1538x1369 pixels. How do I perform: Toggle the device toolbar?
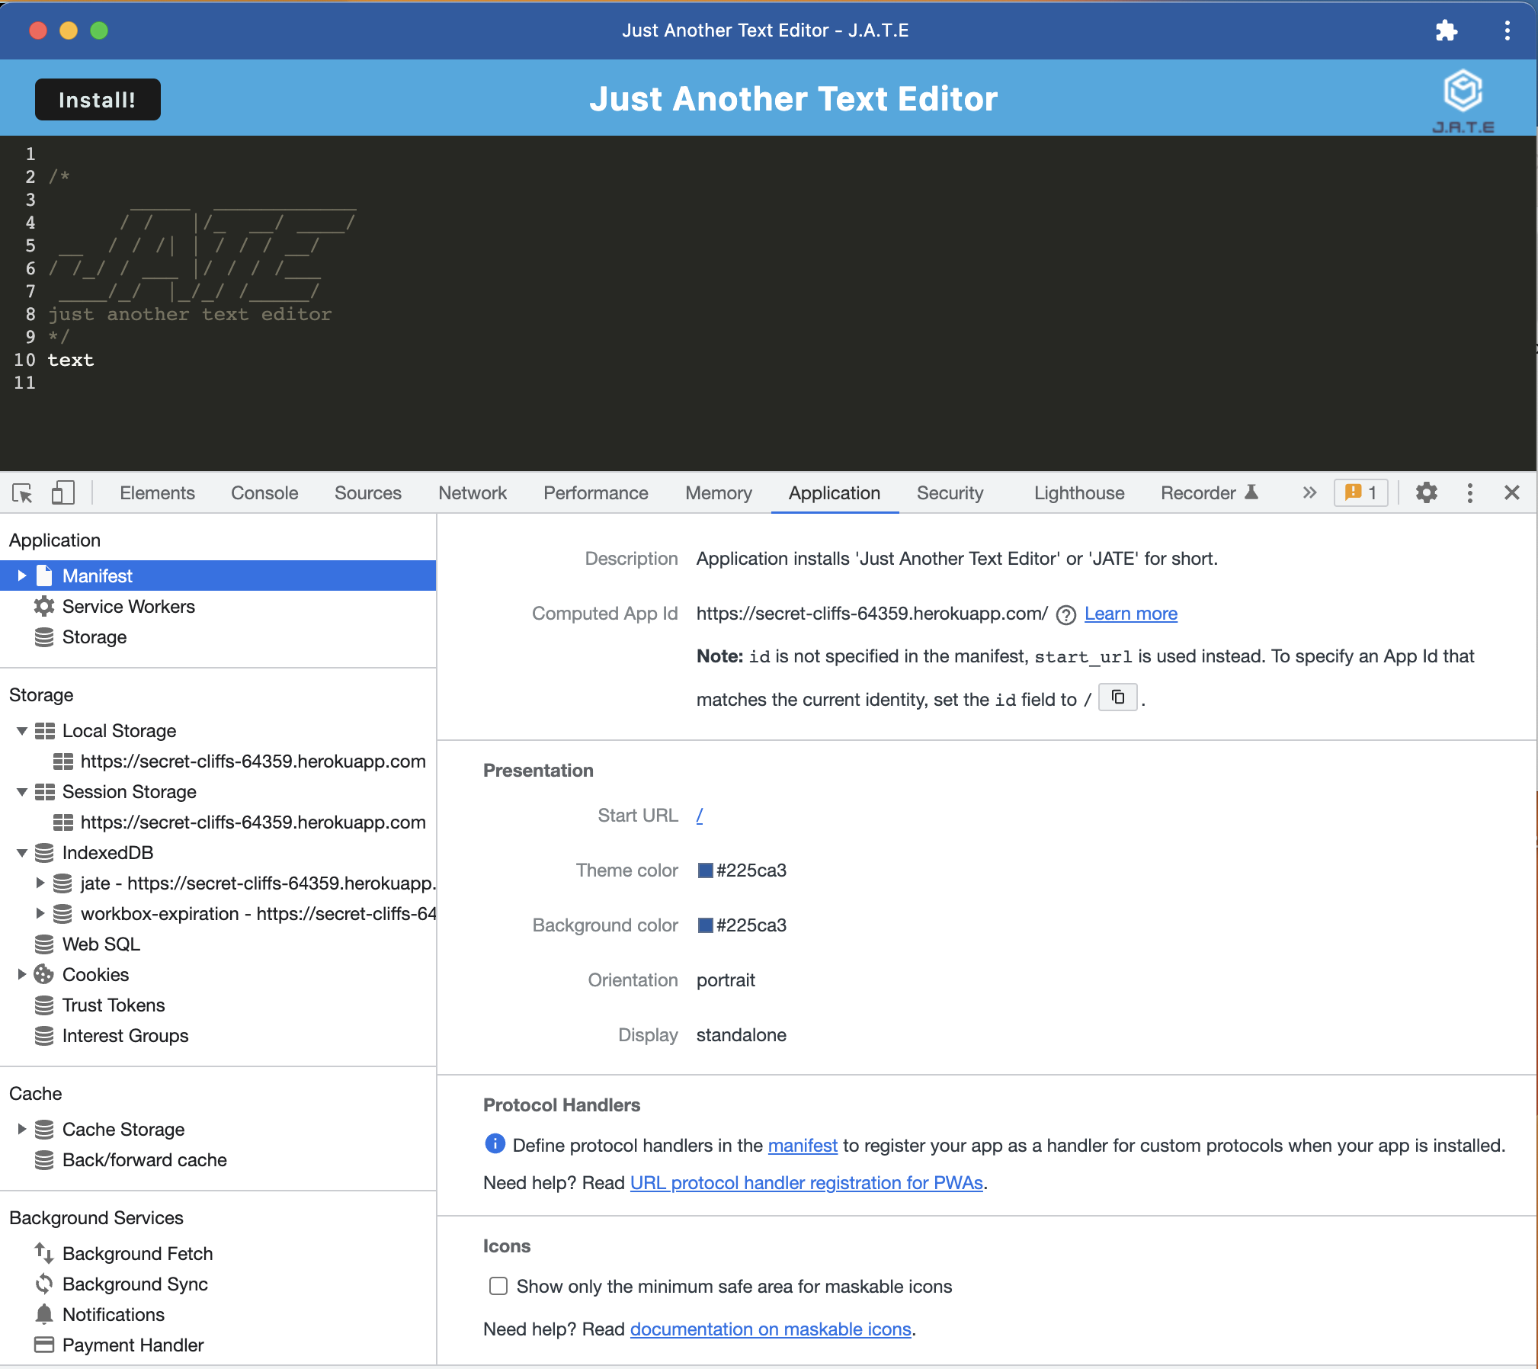(63, 493)
